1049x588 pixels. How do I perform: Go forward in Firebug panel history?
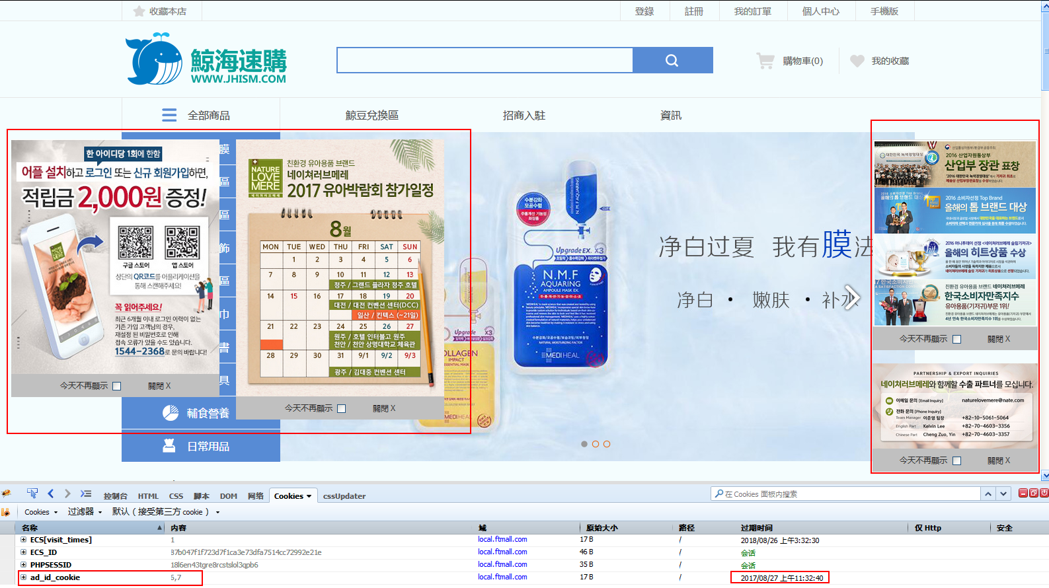[x=67, y=494]
